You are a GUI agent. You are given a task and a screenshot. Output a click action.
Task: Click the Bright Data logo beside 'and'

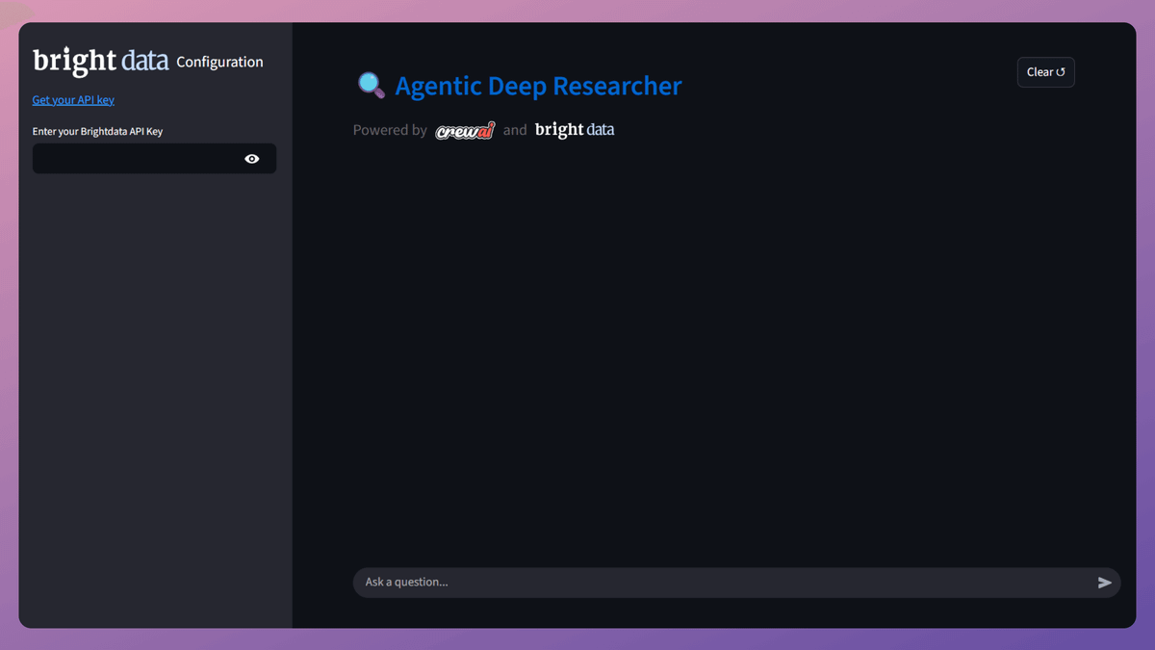point(575,130)
